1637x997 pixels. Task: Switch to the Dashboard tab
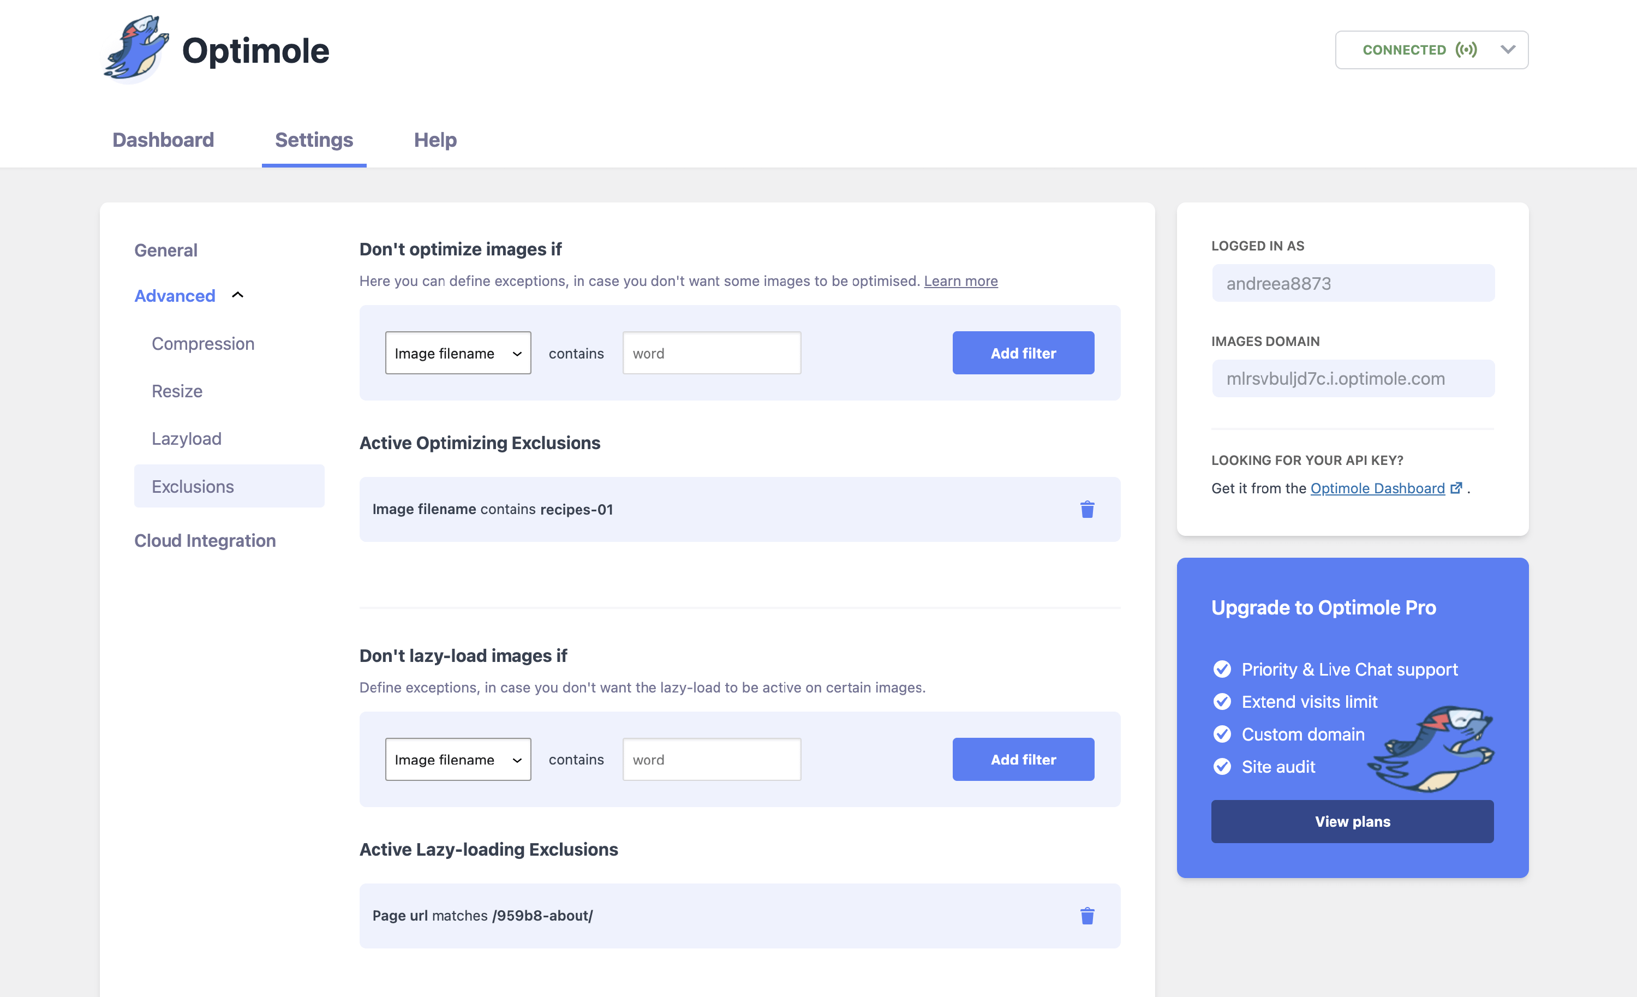[x=163, y=140]
